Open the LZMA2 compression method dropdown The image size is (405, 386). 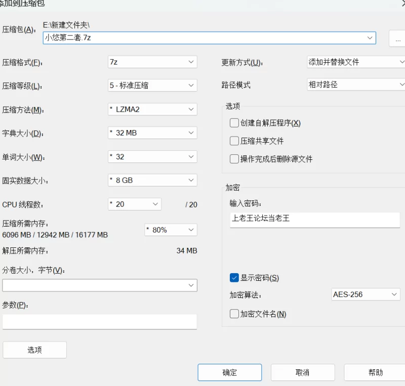[152, 109]
